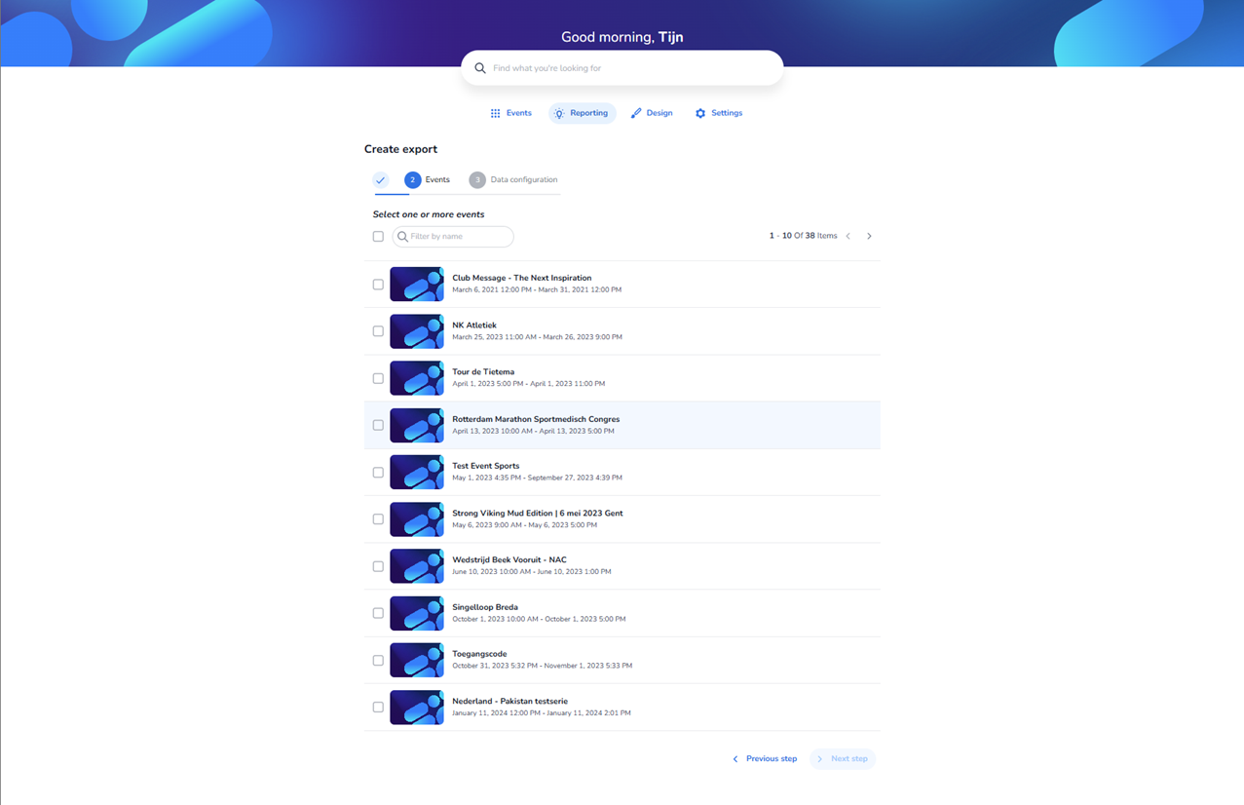1244x805 pixels.
Task: Switch to the Reporting section
Action: (x=582, y=113)
